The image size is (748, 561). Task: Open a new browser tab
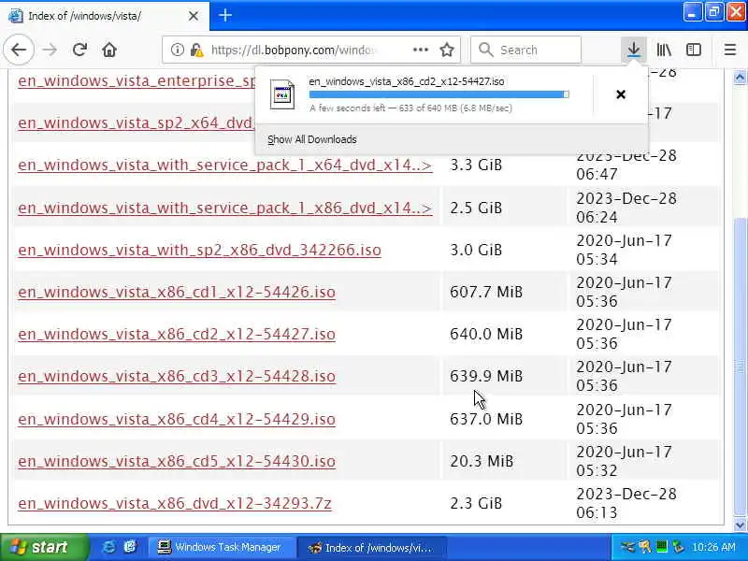(225, 15)
